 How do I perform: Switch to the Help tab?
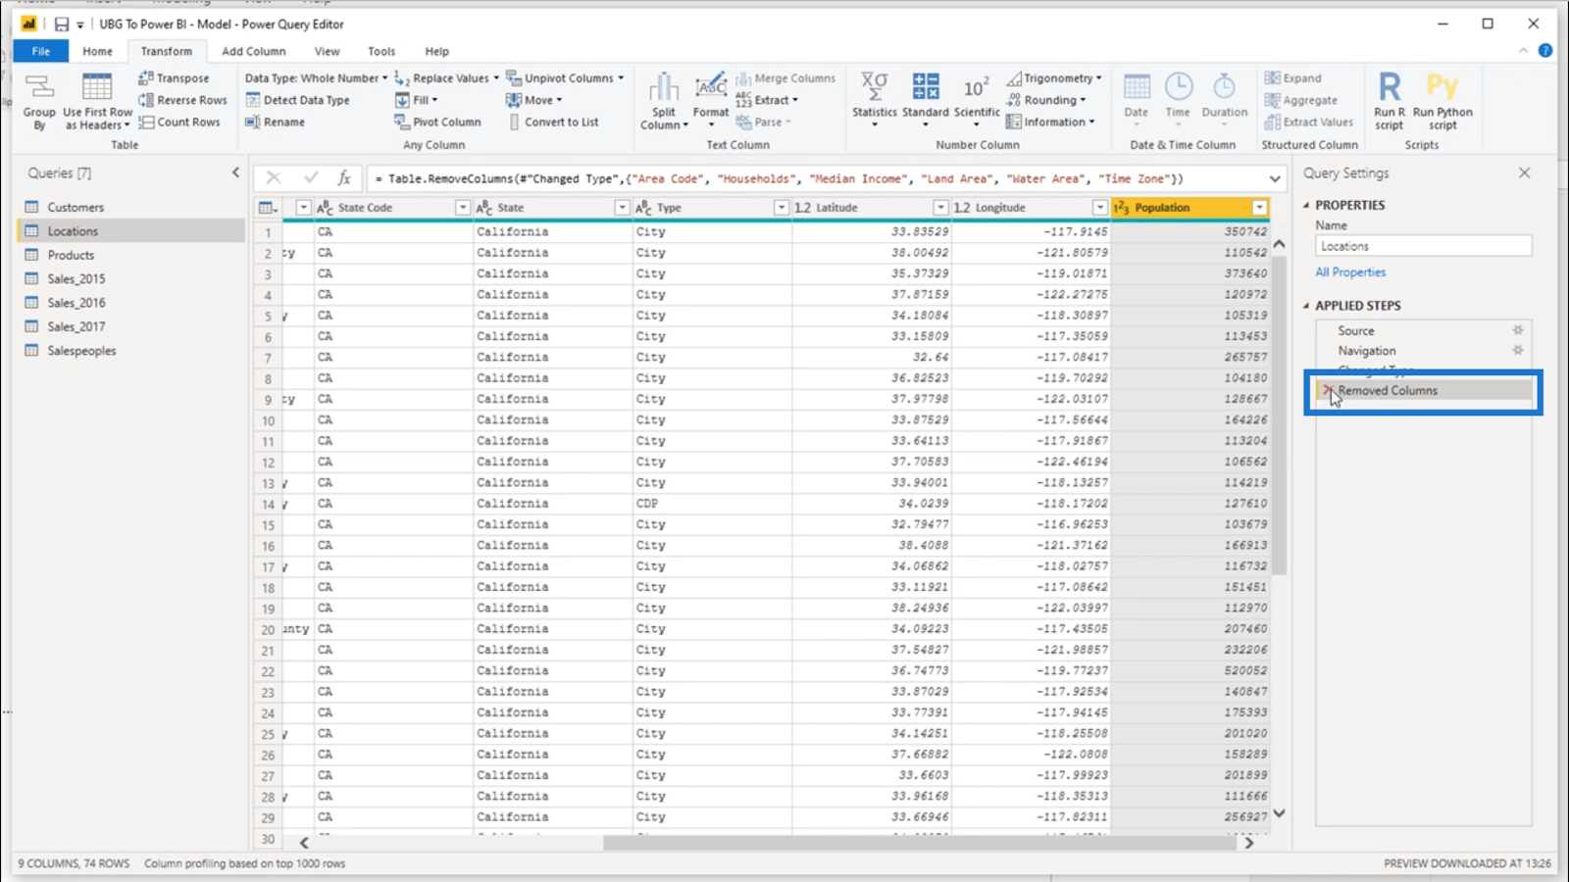(437, 51)
